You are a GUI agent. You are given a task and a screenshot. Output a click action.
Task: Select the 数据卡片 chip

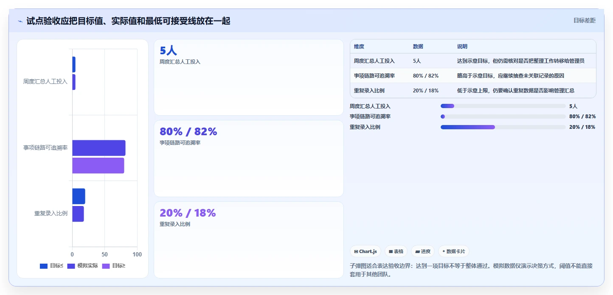click(x=454, y=251)
